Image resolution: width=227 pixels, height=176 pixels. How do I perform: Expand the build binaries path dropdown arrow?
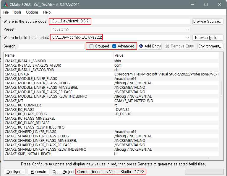(188, 38)
